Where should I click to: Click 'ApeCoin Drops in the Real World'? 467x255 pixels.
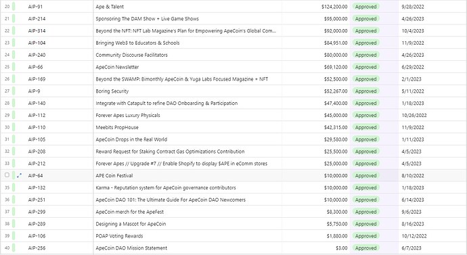131,139
